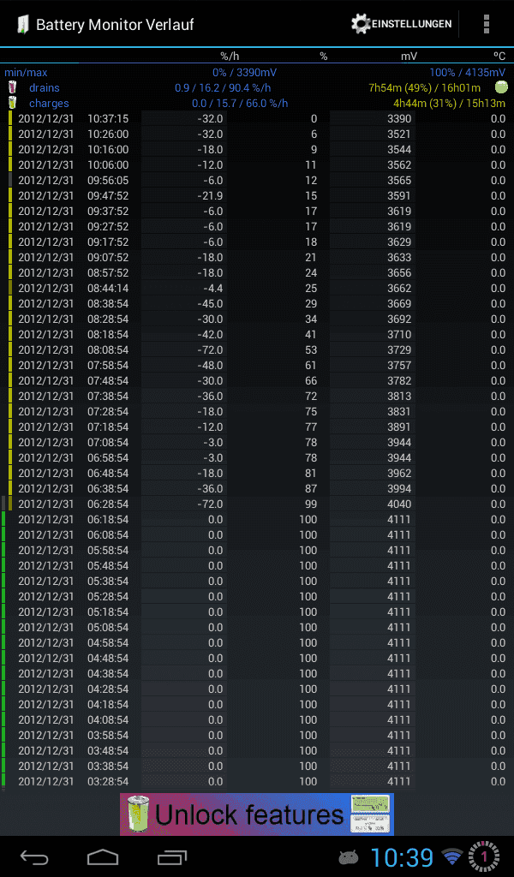Select the 07:08:54 history row

[257, 442]
